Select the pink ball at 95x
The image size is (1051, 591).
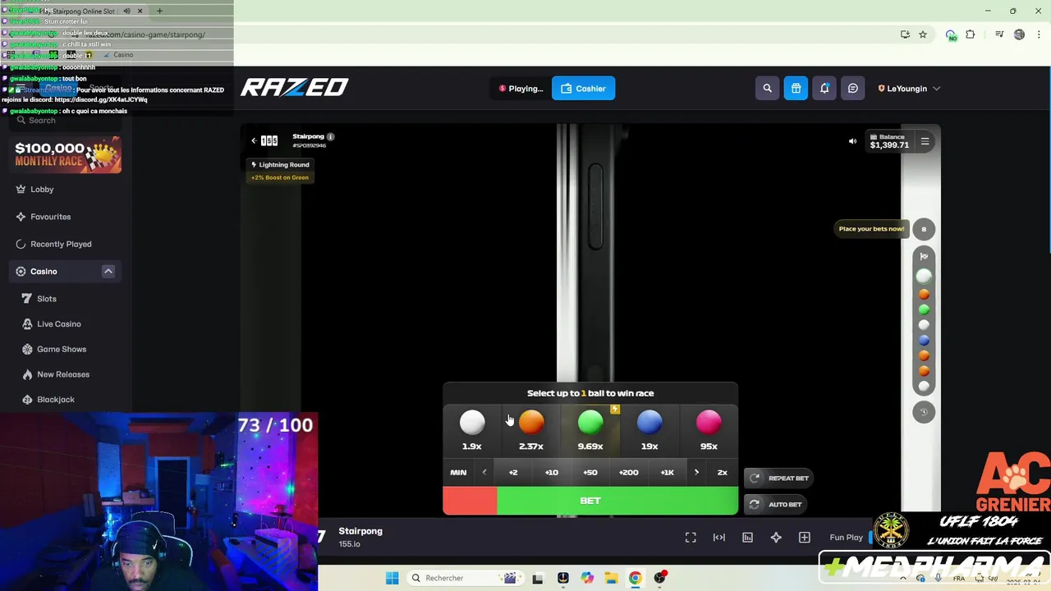pos(709,430)
